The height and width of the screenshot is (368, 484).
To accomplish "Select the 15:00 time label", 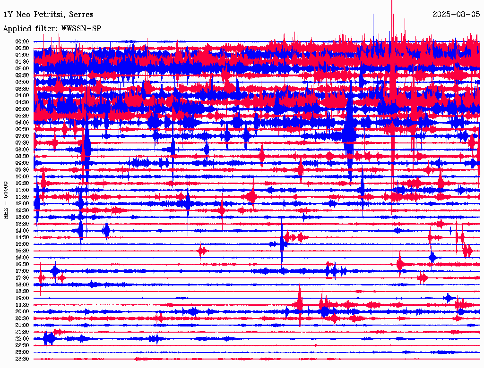I will (x=22, y=244).
